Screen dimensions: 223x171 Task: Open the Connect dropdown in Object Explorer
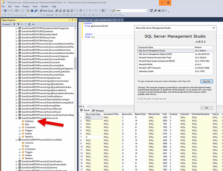[7, 24]
